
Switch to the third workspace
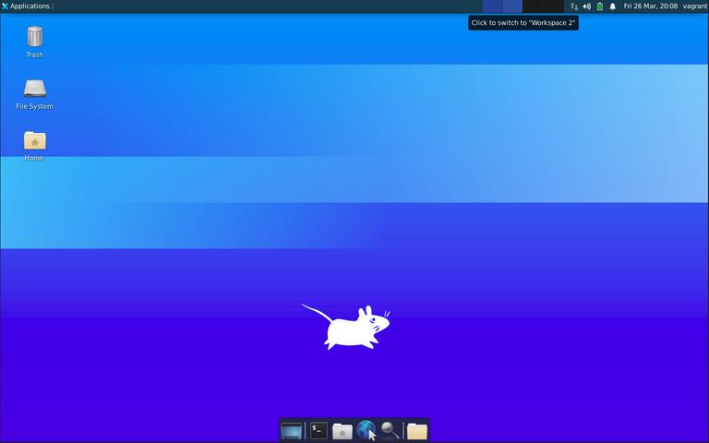pyautogui.click(x=533, y=6)
